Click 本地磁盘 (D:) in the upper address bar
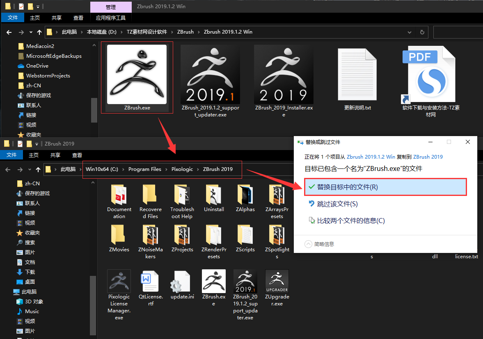The width and height of the screenshot is (483, 339). [102, 32]
